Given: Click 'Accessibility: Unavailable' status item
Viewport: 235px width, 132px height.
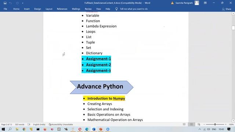Looking at the screenshot, I should 61,125.
